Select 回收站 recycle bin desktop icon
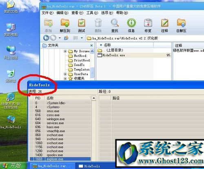204x169 pixels. tap(11, 76)
